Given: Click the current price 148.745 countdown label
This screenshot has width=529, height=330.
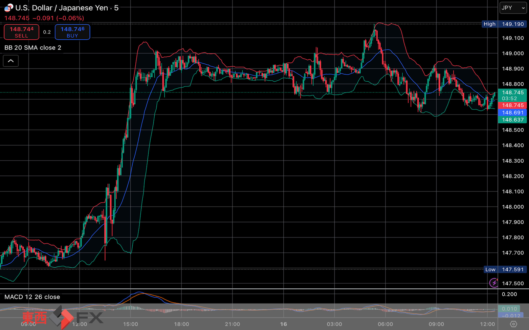Looking at the screenshot, I should point(512,95).
